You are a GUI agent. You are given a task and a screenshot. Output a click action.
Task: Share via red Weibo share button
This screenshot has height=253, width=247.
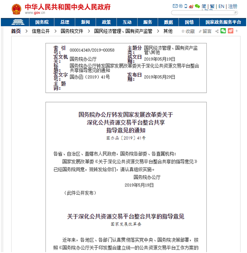[230, 31]
